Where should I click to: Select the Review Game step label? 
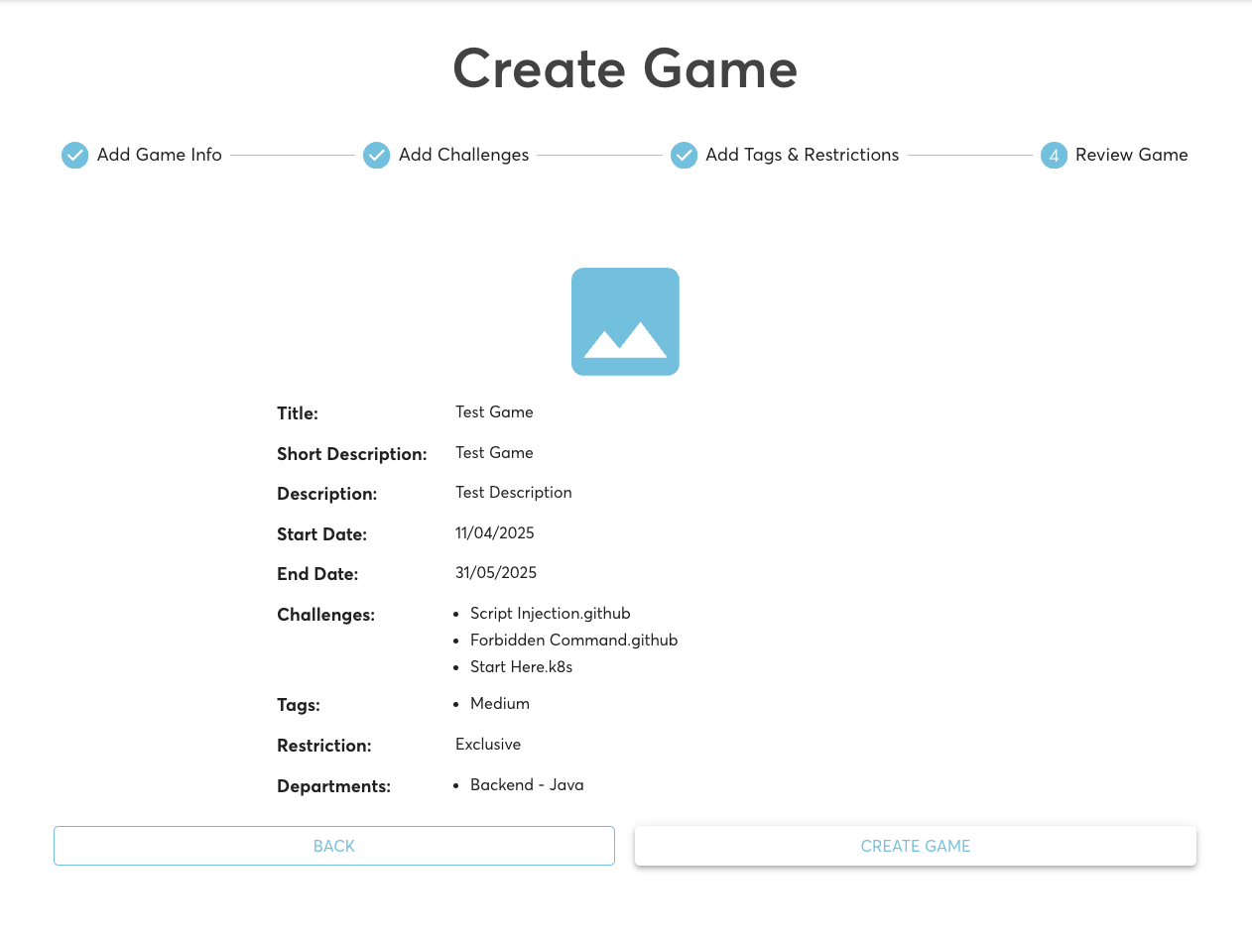click(1131, 155)
